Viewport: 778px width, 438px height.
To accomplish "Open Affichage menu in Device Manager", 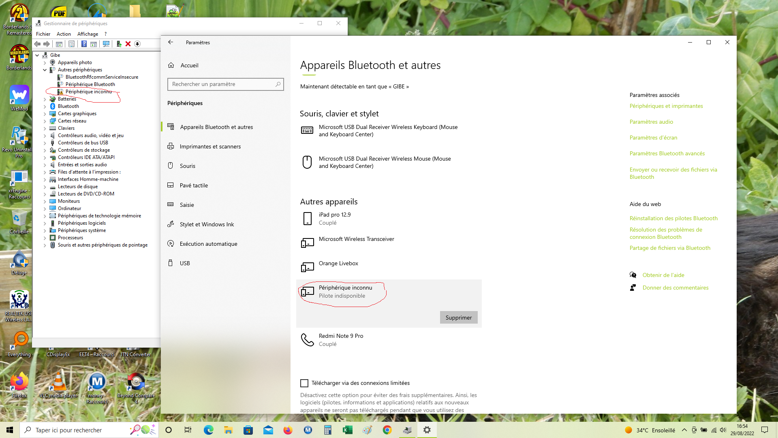I will 88,34.
